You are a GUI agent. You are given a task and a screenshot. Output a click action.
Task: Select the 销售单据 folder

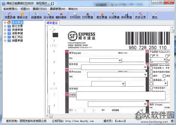(17, 40)
